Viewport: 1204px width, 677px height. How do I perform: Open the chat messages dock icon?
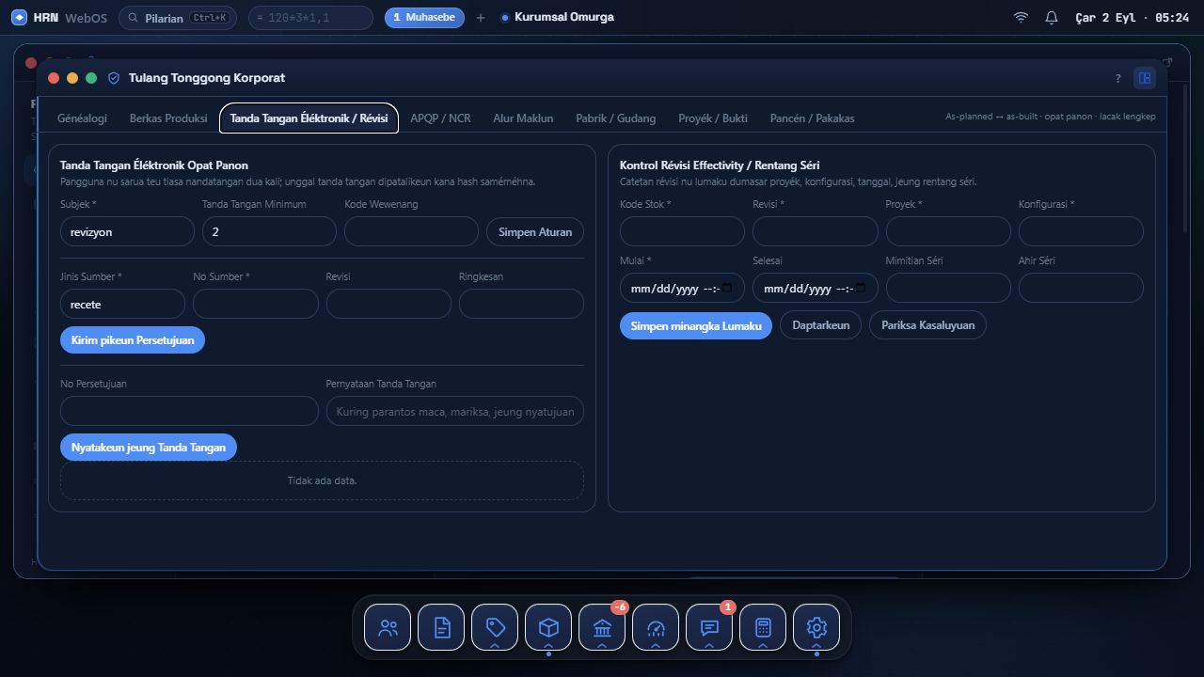coord(709,627)
